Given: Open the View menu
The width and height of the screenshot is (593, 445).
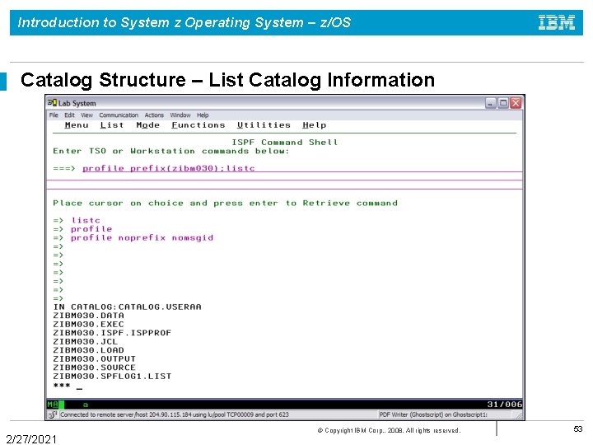Looking at the screenshot, I should (86, 115).
